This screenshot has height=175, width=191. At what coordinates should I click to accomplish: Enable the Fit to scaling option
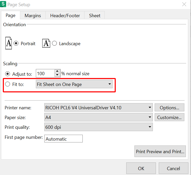tap(7, 84)
